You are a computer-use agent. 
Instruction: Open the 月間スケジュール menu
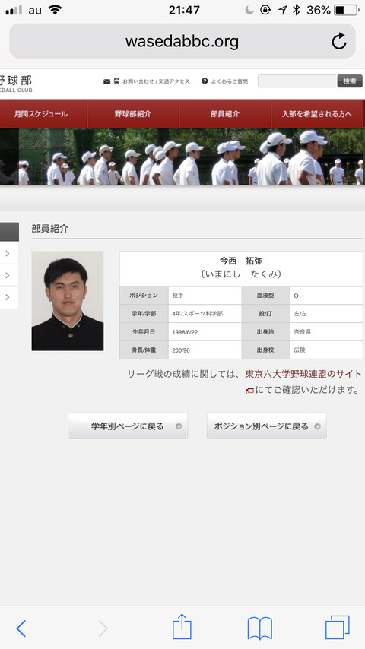tap(41, 114)
